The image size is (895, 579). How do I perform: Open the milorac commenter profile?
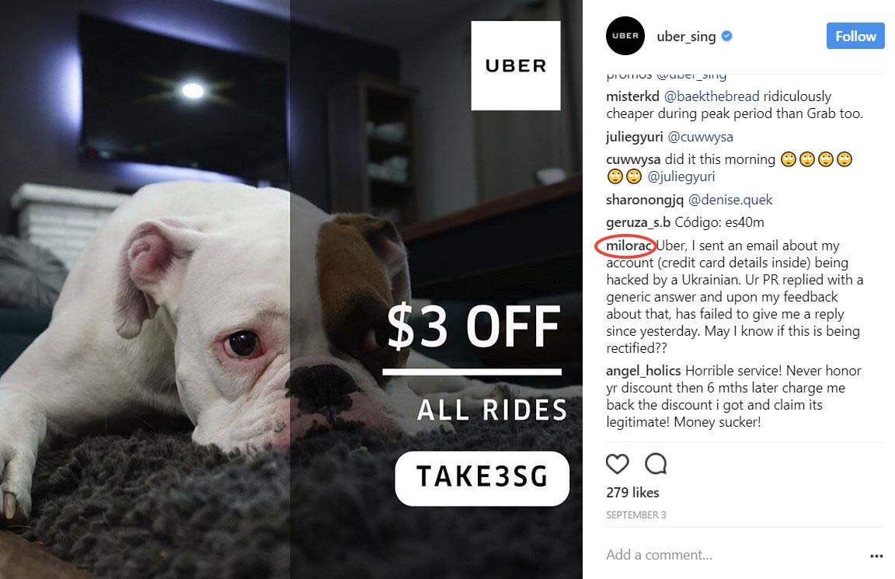point(629,246)
